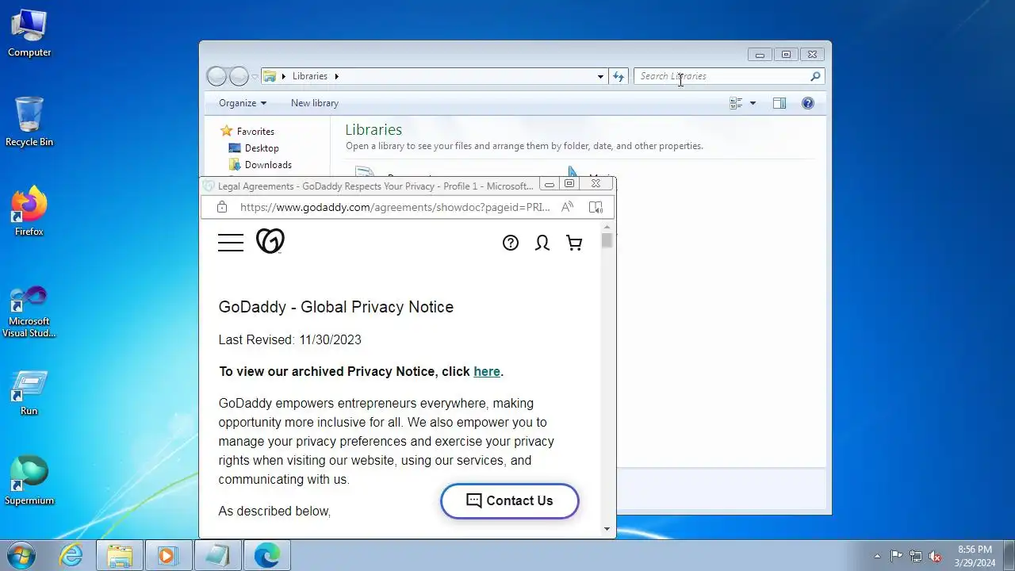Image resolution: width=1015 pixels, height=571 pixels.
Task: Click the Microsoft Edge taskbar button
Action: pyautogui.click(x=267, y=555)
